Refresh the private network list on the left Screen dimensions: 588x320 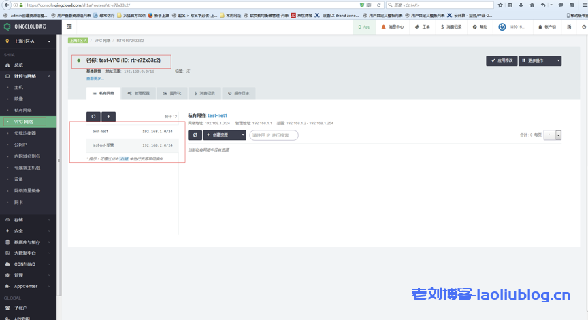[93, 116]
